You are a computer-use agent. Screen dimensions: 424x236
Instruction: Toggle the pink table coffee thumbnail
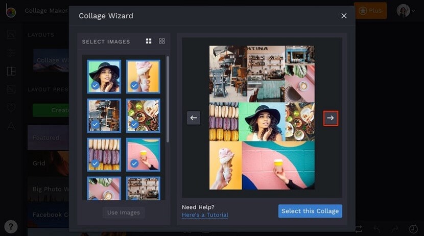(104, 188)
